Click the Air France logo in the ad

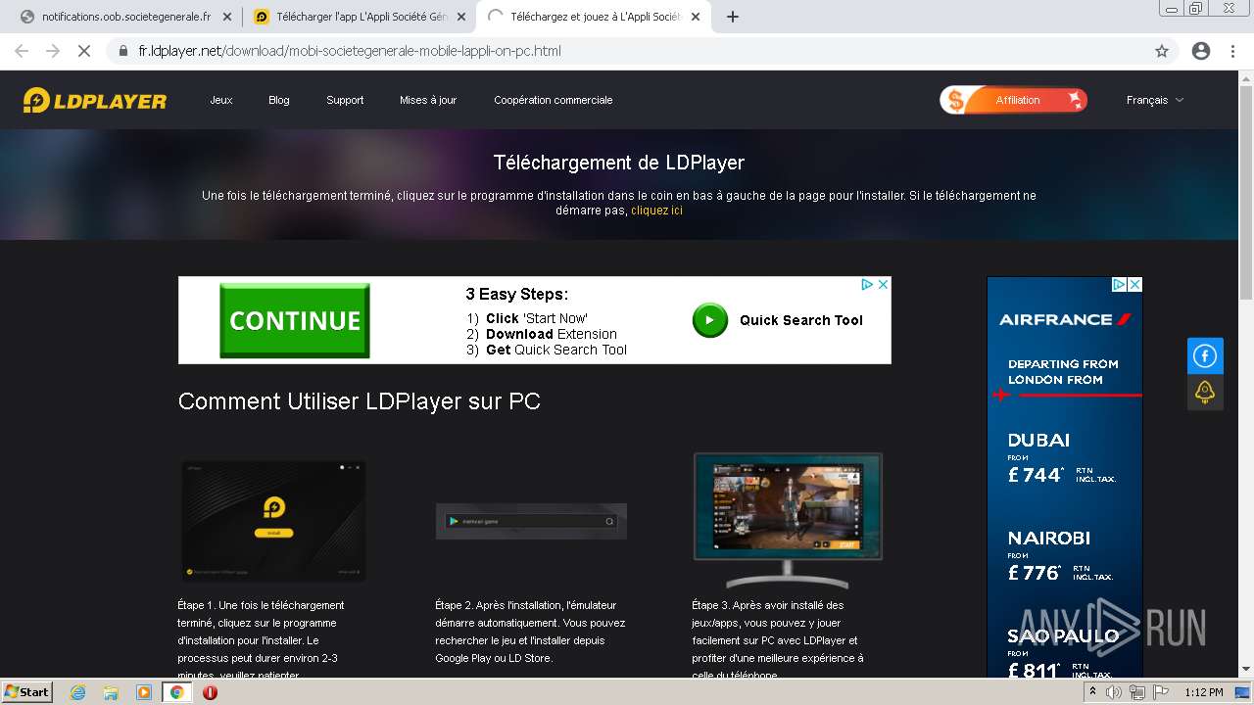point(1065,319)
